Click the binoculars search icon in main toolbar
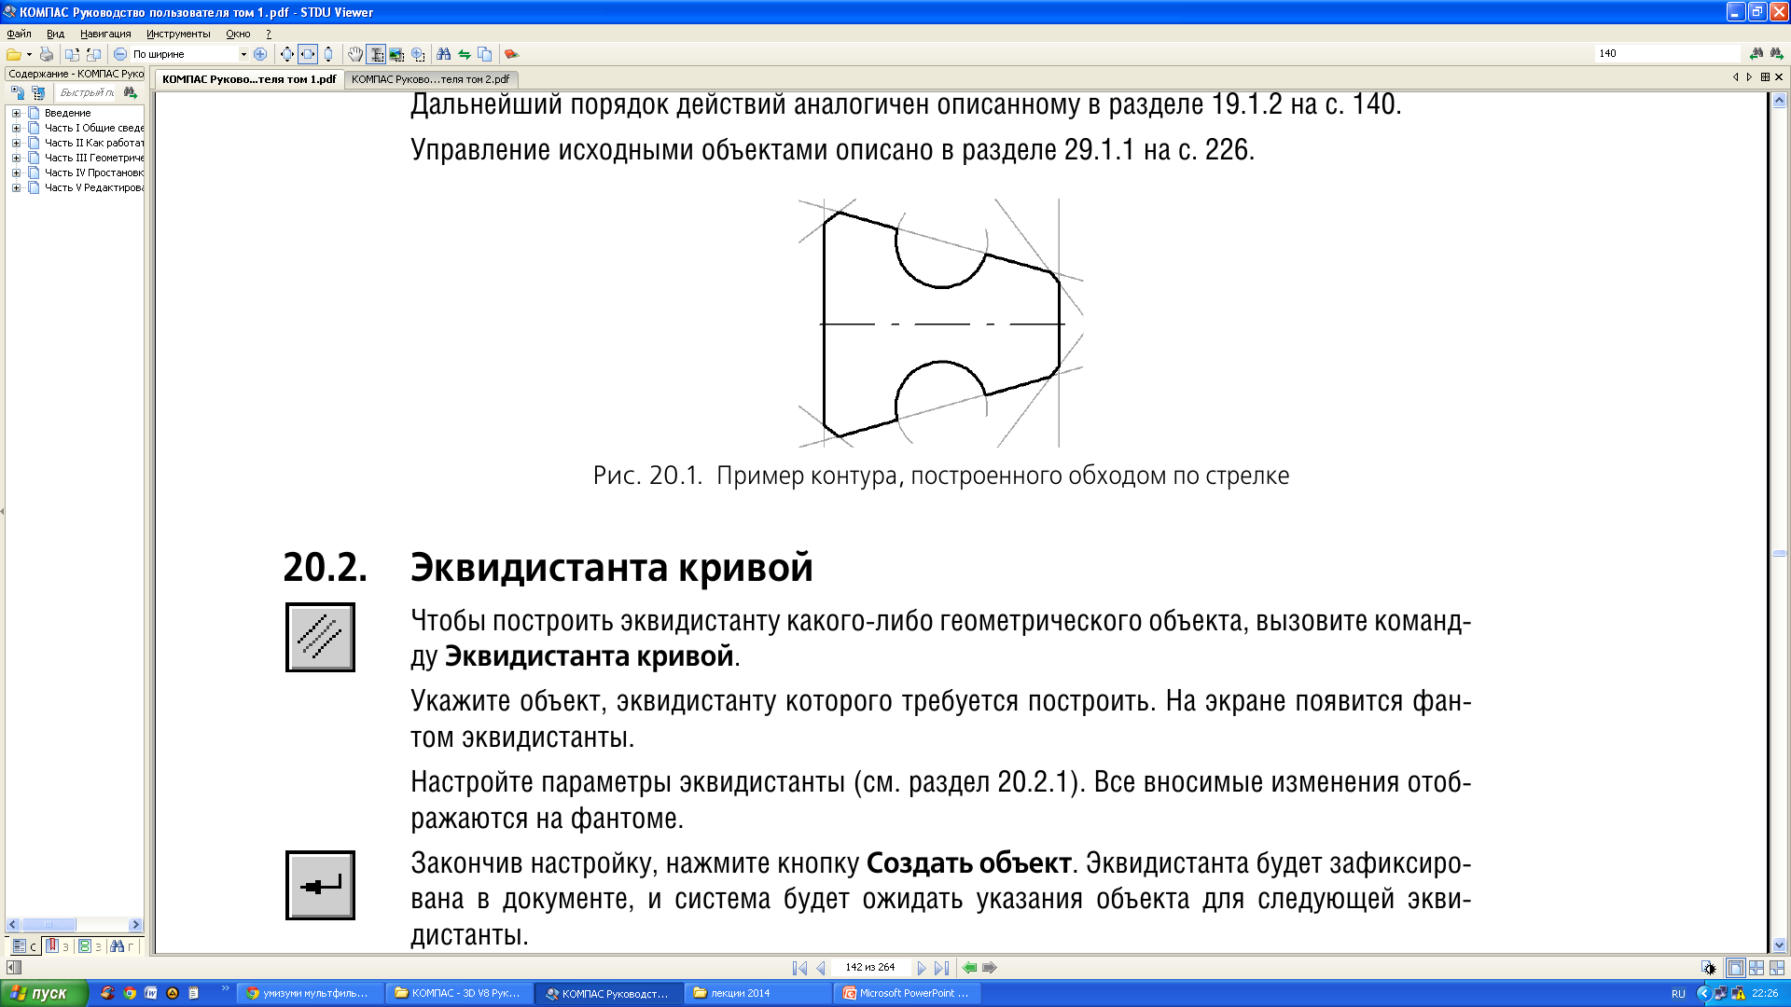Image resolution: width=1791 pixels, height=1007 pixels. [444, 54]
